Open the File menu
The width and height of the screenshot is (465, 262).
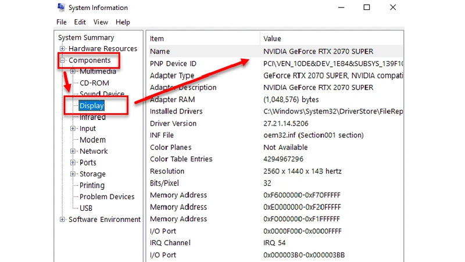(62, 22)
